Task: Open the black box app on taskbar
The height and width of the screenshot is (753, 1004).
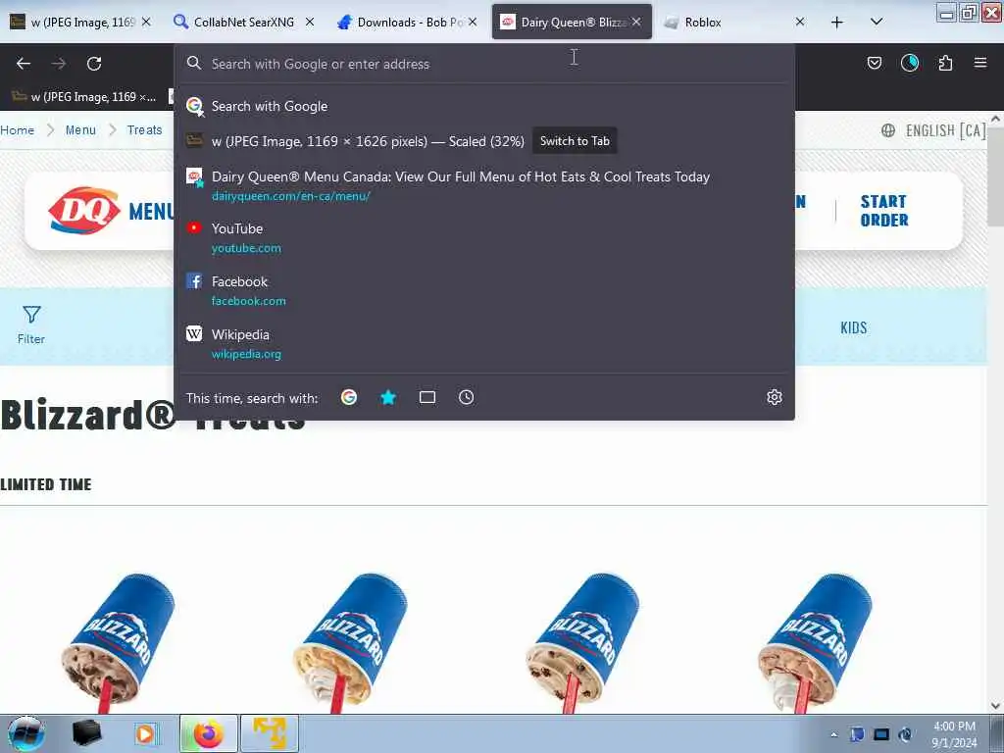Action: point(86,733)
